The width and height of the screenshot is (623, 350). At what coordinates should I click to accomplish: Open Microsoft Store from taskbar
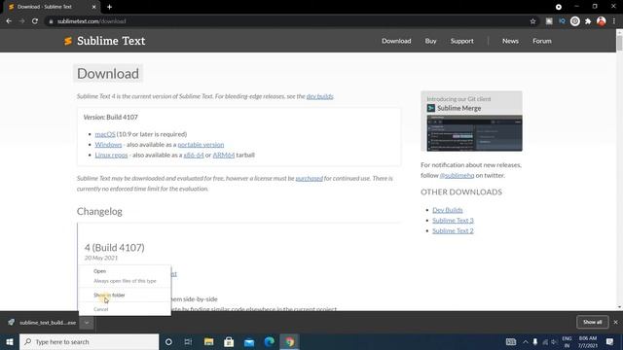(229, 341)
